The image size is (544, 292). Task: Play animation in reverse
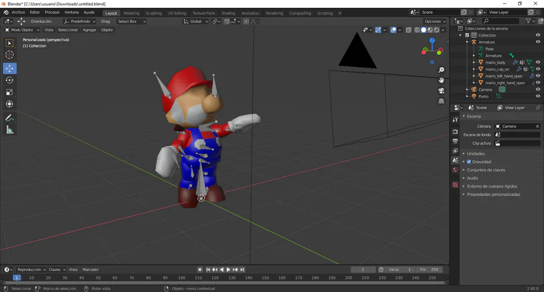pyautogui.click(x=222, y=270)
